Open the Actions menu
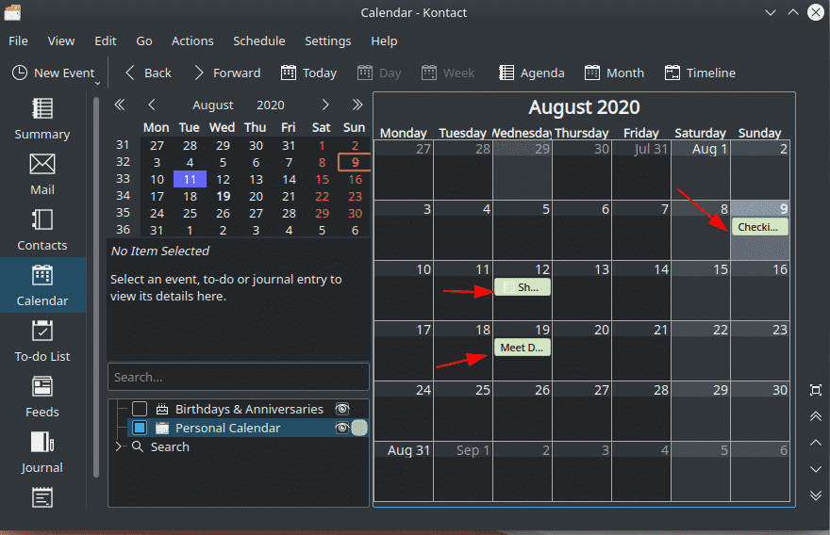The width and height of the screenshot is (830, 535). click(x=192, y=41)
